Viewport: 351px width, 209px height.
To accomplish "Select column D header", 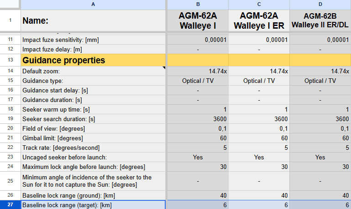I will (320, 5).
